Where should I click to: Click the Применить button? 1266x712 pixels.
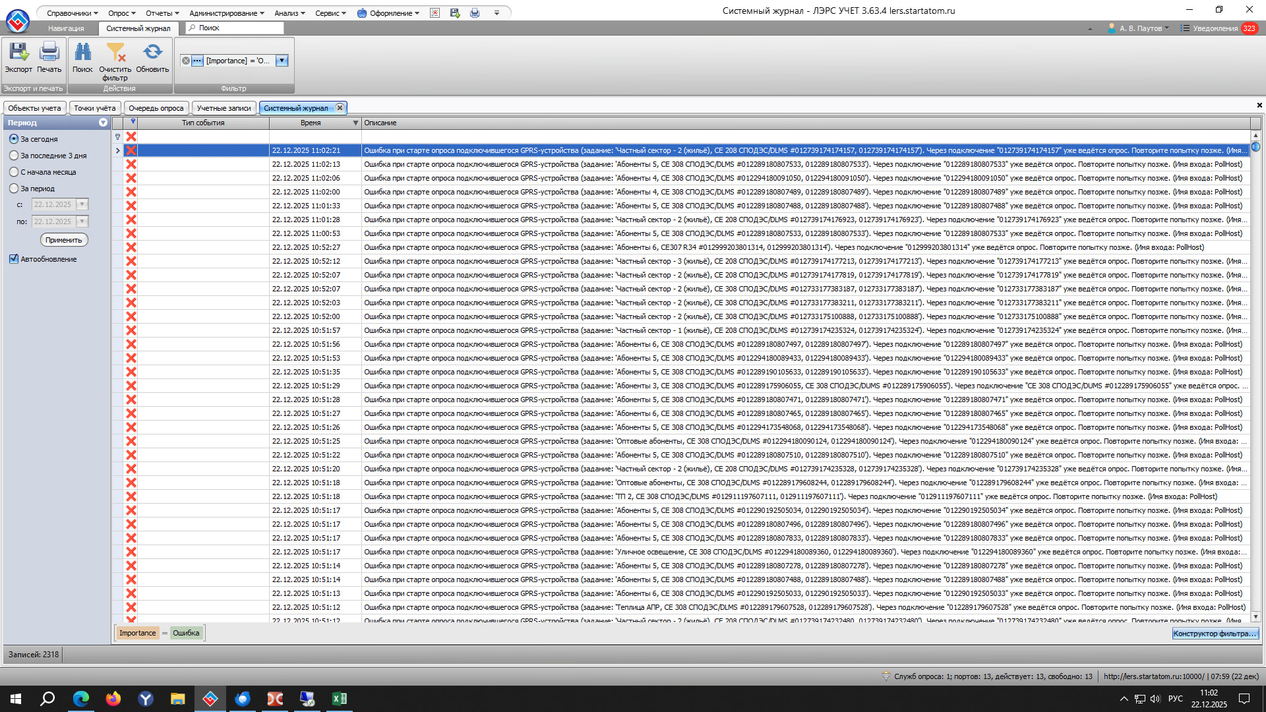click(x=64, y=240)
